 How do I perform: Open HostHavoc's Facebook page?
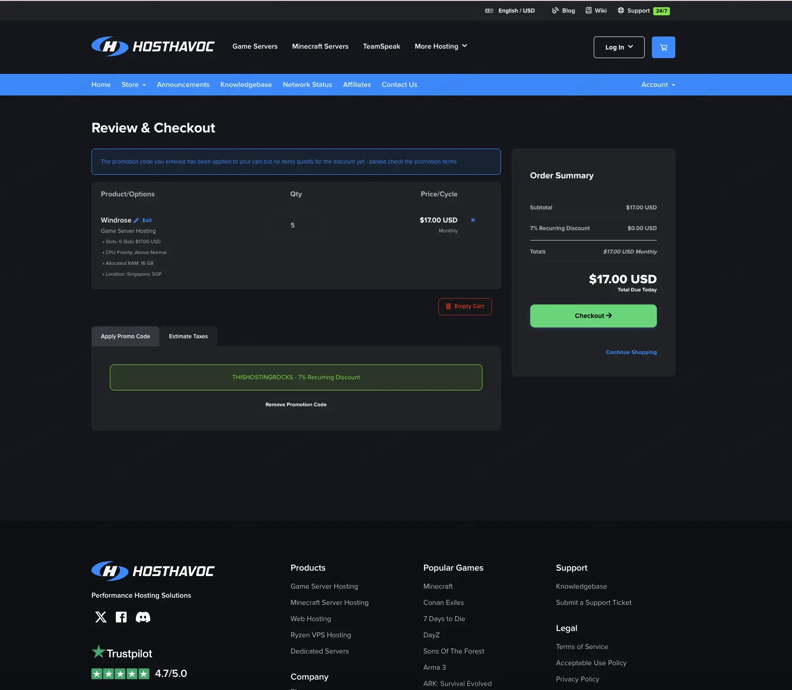(121, 617)
